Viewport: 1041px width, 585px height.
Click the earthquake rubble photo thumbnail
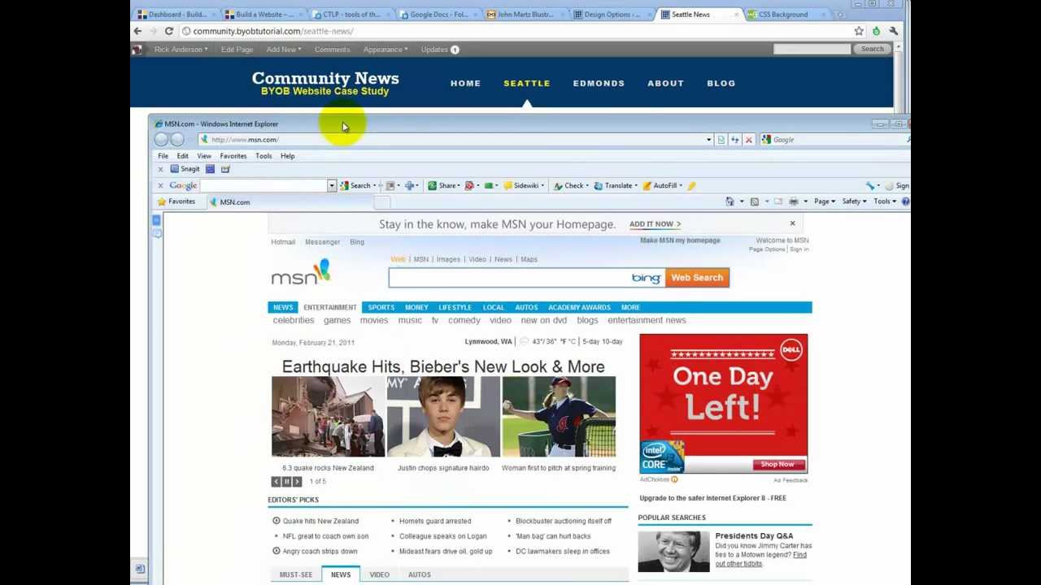coord(328,417)
